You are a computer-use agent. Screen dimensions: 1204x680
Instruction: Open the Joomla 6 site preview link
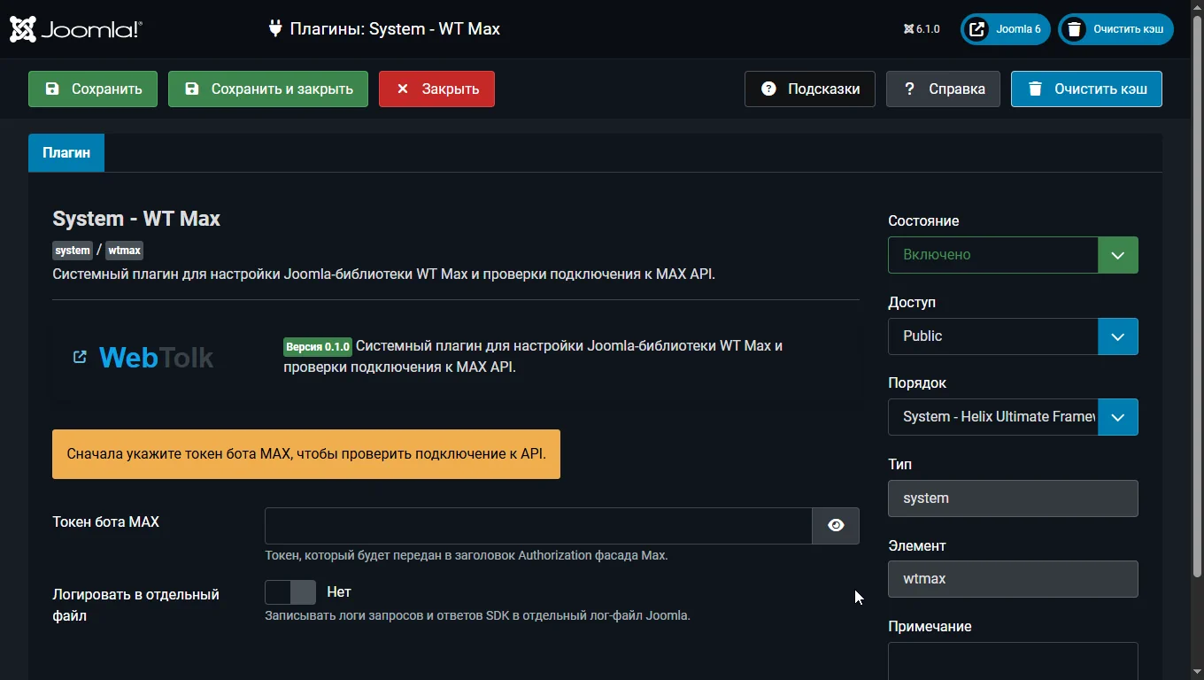(x=1005, y=29)
